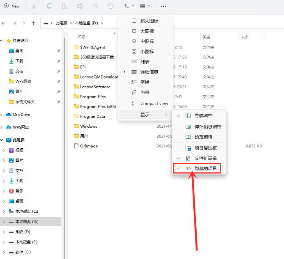Toggle Compact view option
Image resolution: width=284 pixels, height=259 pixels.
click(145, 104)
